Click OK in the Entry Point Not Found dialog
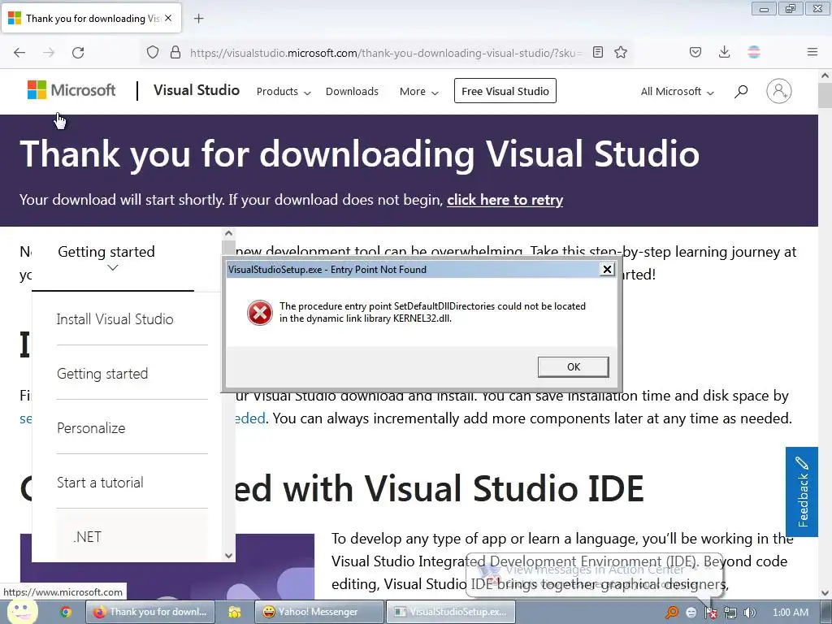The width and height of the screenshot is (832, 624). coord(573,366)
